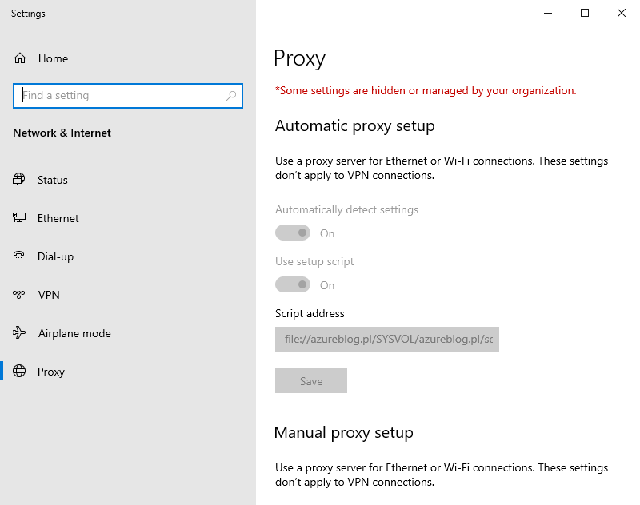Image resolution: width=640 pixels, height=505 pixels.
Task: Click the Airplane mode icon
Action: (x=18, y=333)
